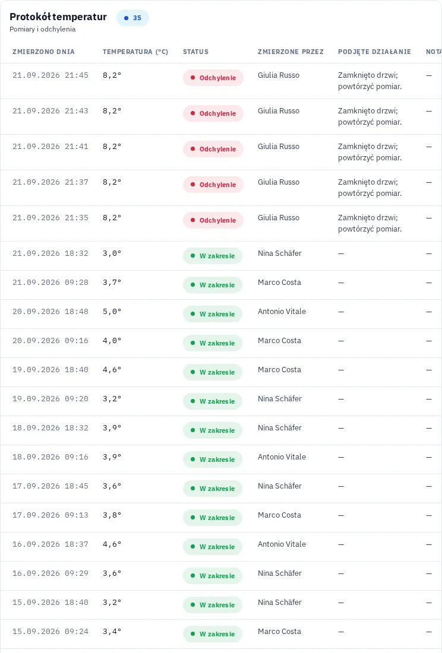Click Antonio Vitale in the 16.09.2026 18:37 row
This screenshot has width=442, height=653.
[x=282, y=544]
